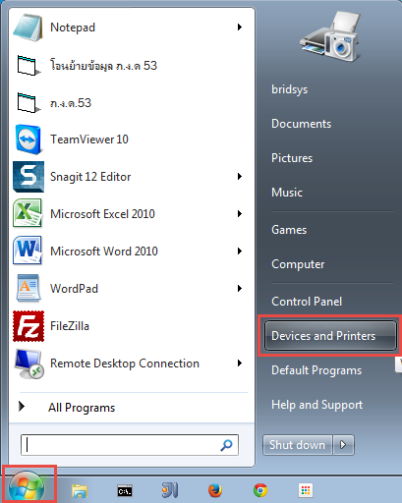The width and height of the screenshot is (402, 503).
Task: Open Music library link
Action: click(x=287, y=193)
